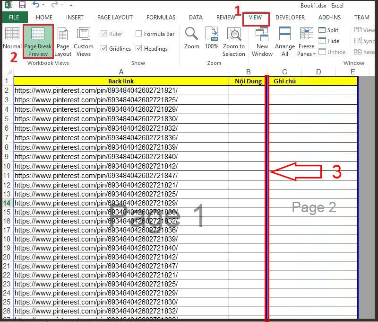Viewport: 378px width, 322px height.
Task: Open the FORMULAS tab
Action: coord(161,18)
